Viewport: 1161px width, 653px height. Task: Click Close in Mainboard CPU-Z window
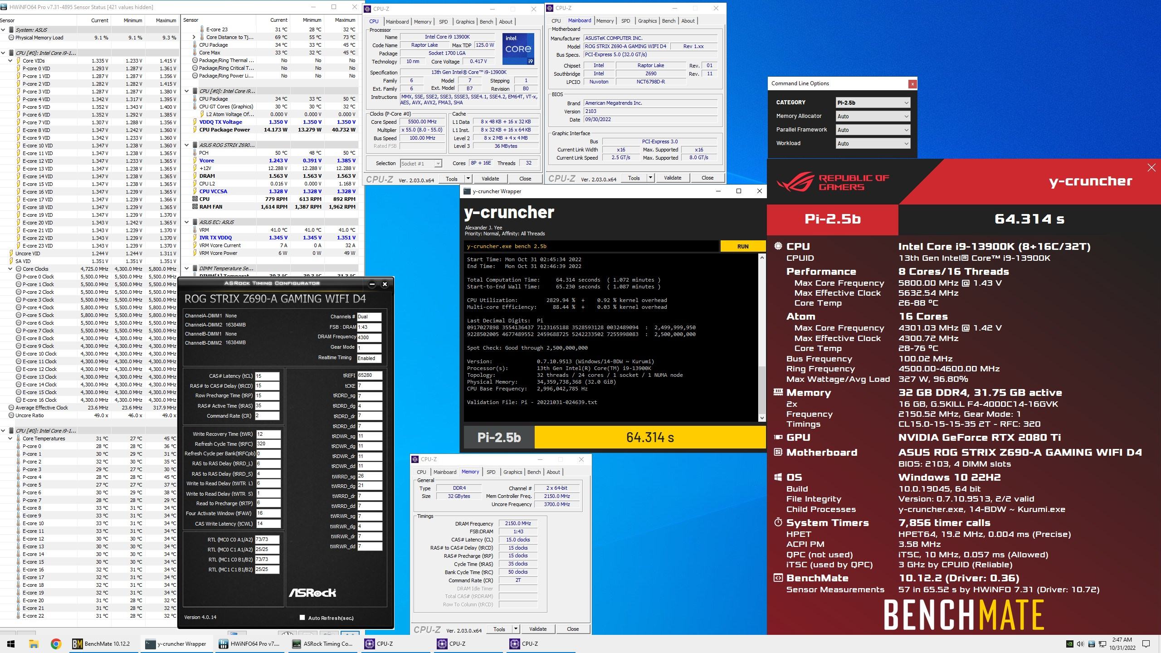[707, 178]
